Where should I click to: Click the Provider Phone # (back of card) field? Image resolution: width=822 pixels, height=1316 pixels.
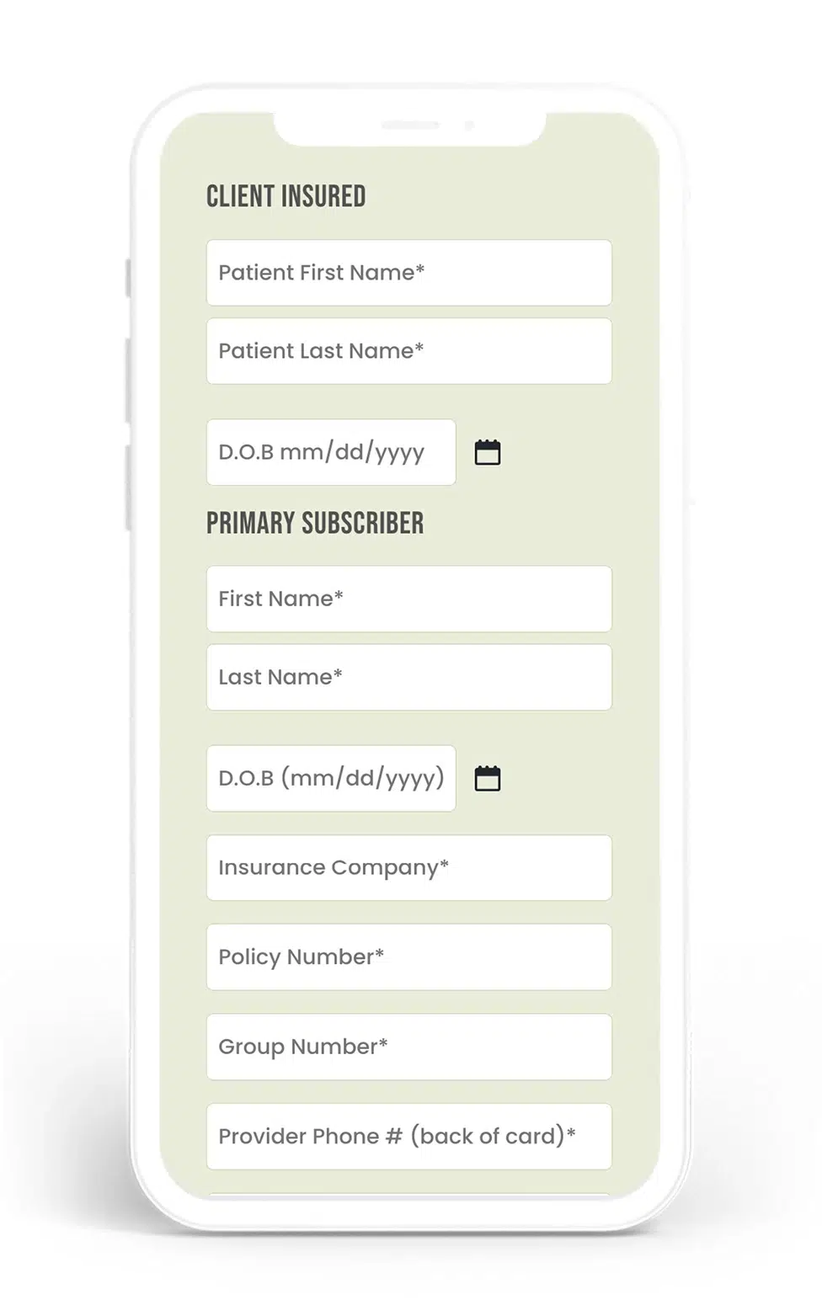click(409, 1137)
